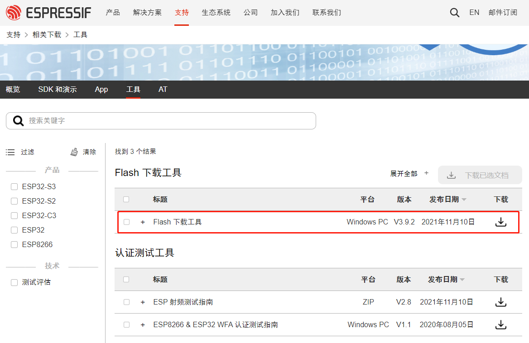The width and height of the screenshot is (529, 343).
Task: Download the Flash 下载工具 via its download icon
Action: (501, 222)
